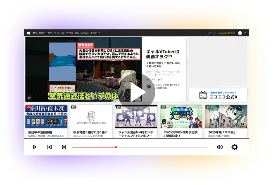Click the 動画 badge on VOICEVOX card
273x185 pixels.
point(164,107)
